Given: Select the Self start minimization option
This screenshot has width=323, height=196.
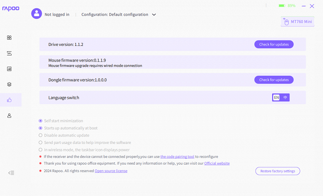Looking at the screenshot, I should click(x=41, y=121).
